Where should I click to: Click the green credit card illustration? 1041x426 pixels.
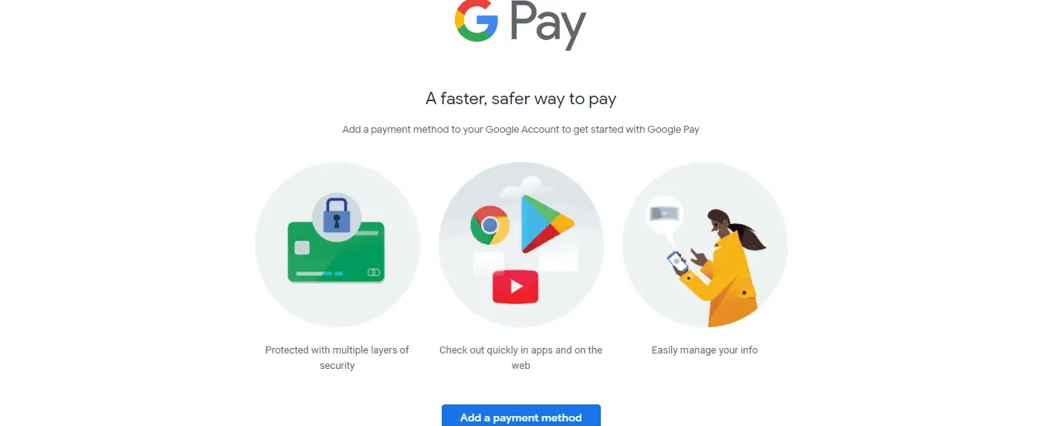point(337,252)
